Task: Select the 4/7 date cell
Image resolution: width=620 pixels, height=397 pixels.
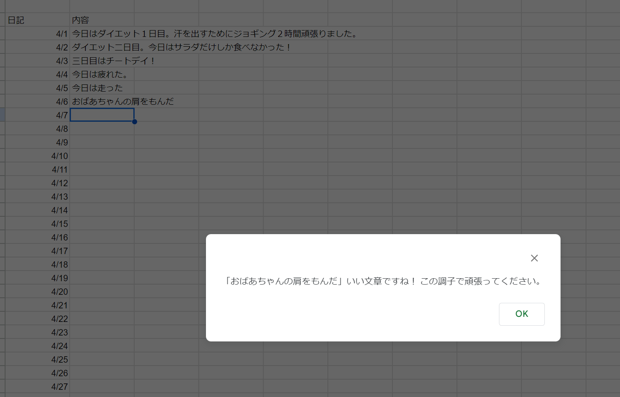Action: pos(37,115)
